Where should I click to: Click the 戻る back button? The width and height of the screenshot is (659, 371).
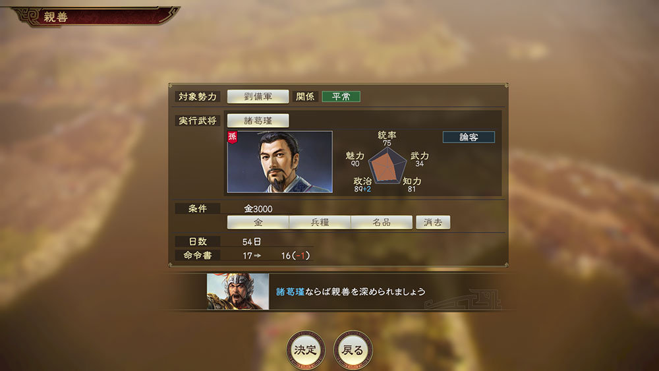coord(353,349)
